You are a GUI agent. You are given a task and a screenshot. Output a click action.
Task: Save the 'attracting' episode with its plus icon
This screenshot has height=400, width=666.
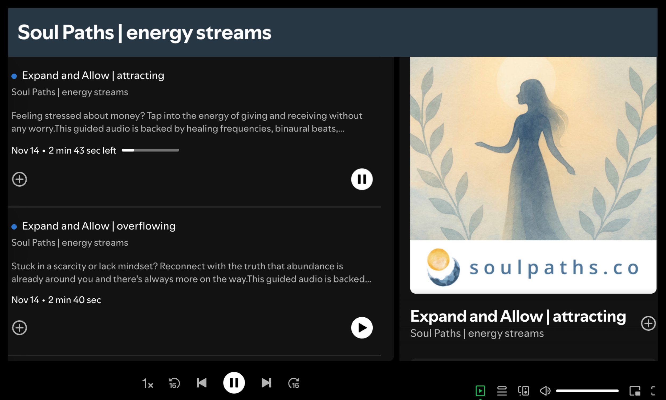point(19,179)
